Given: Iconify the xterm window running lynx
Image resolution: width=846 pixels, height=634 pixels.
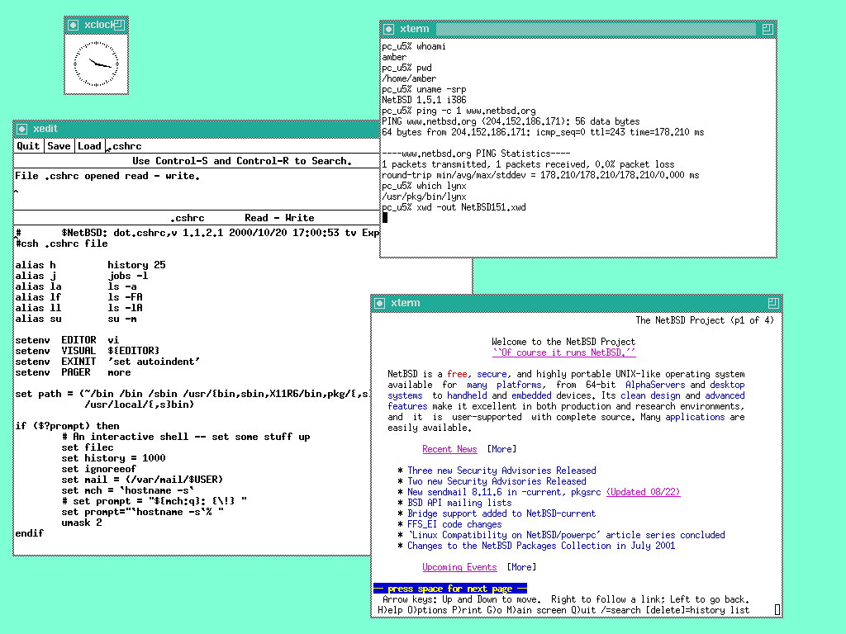Looking at the screenshot, I should (x=380, y=303).
